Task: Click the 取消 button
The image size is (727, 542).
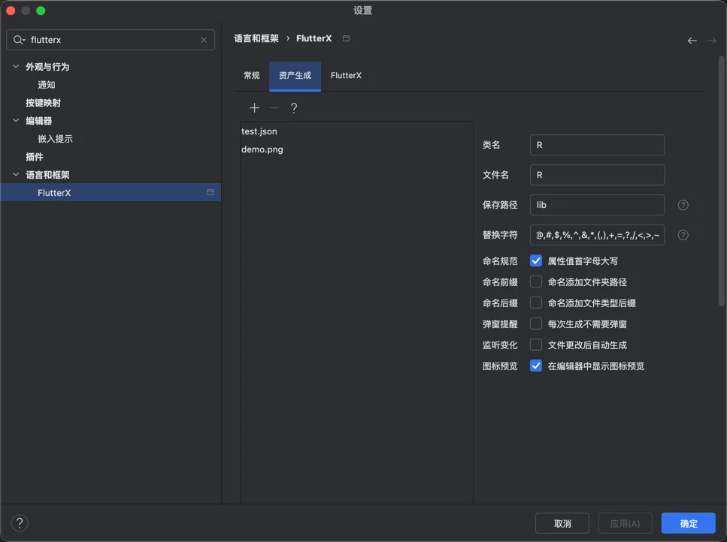Action: coord(562,523)
